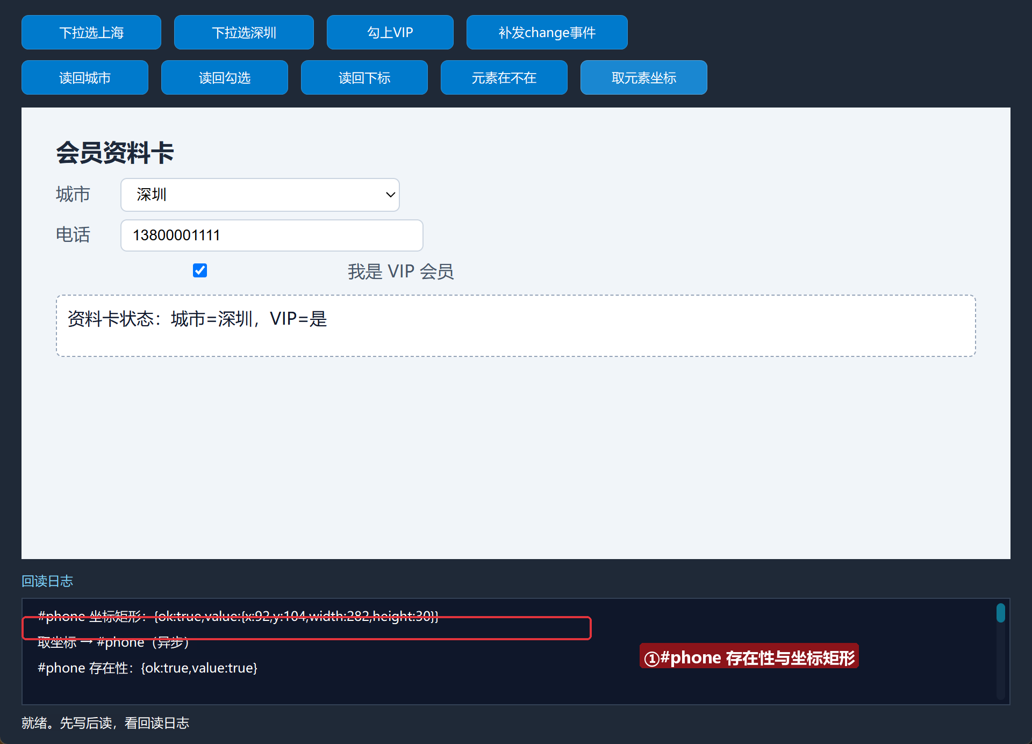Click the chevron arrow of city select
This screenshot has width=1032, height=744.
tap(391, 195)
